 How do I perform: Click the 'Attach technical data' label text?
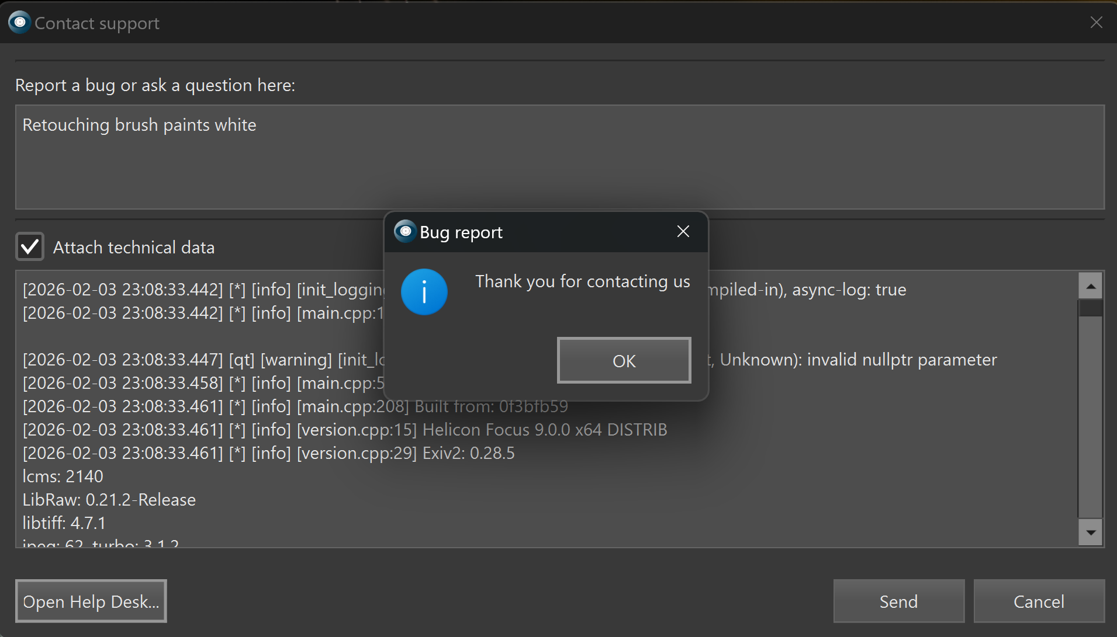(x=134, y=248)
